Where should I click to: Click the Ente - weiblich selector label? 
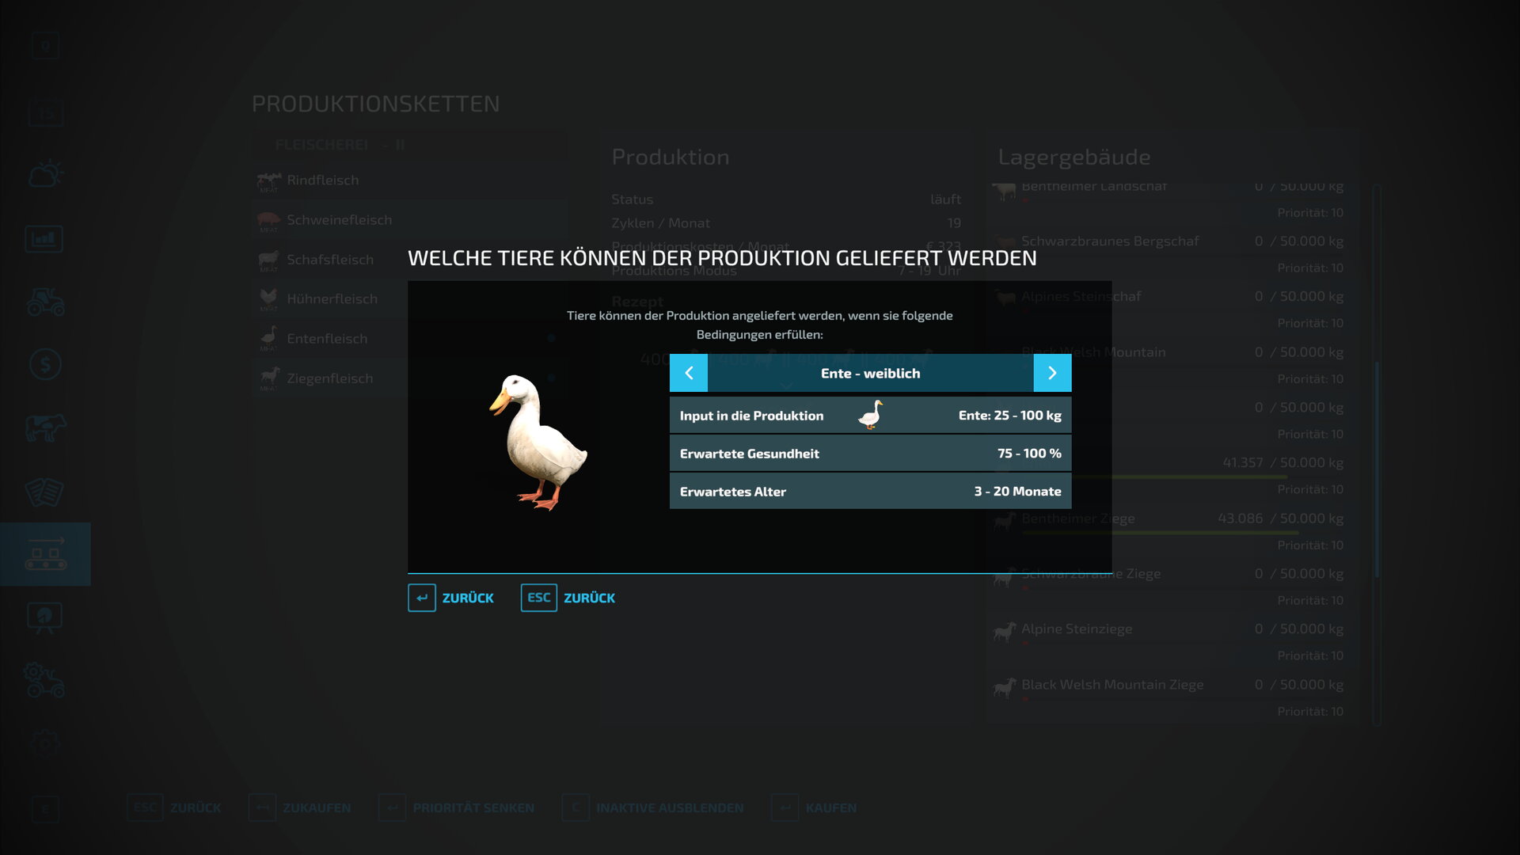[x=870, y=373]
